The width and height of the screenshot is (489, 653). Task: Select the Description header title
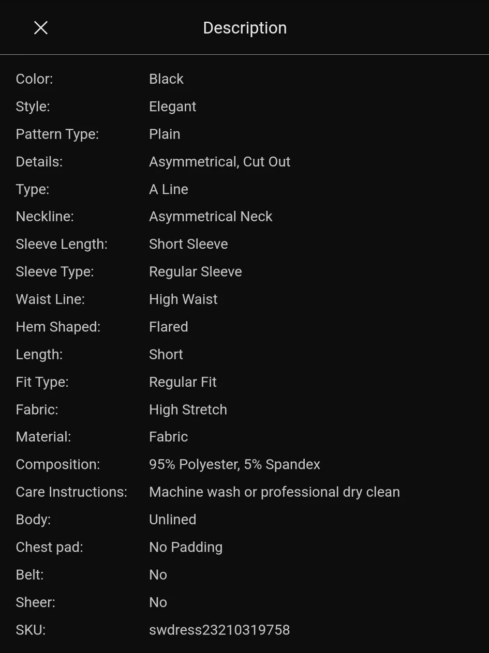click(245, 28)
